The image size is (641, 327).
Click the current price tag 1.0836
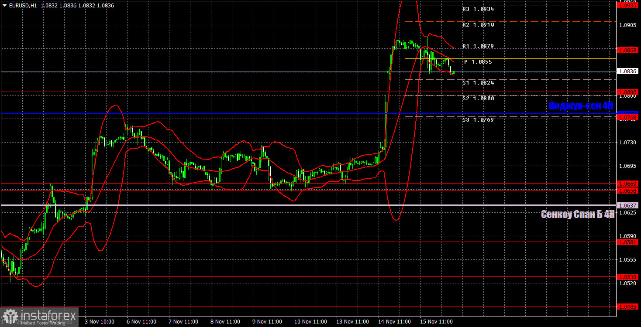[628, 71]
